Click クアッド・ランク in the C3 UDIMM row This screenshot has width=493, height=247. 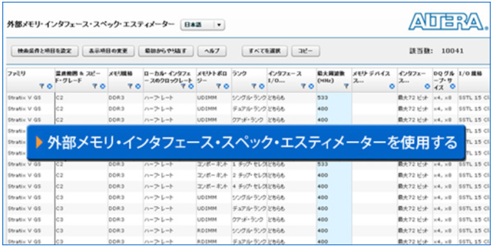[x=247, y=220]
